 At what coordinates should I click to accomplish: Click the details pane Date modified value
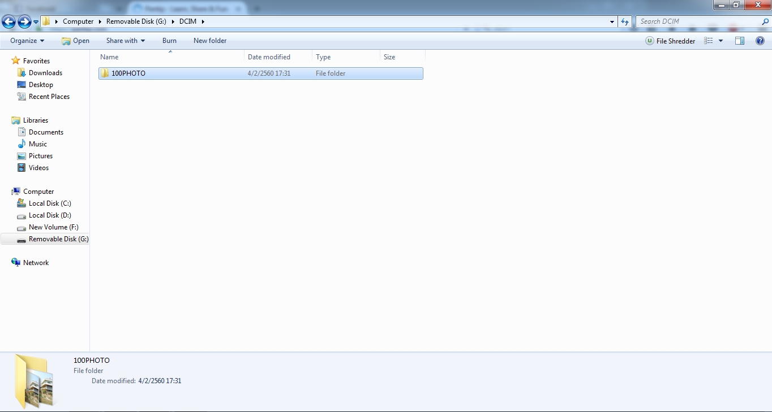click(160, 381)
